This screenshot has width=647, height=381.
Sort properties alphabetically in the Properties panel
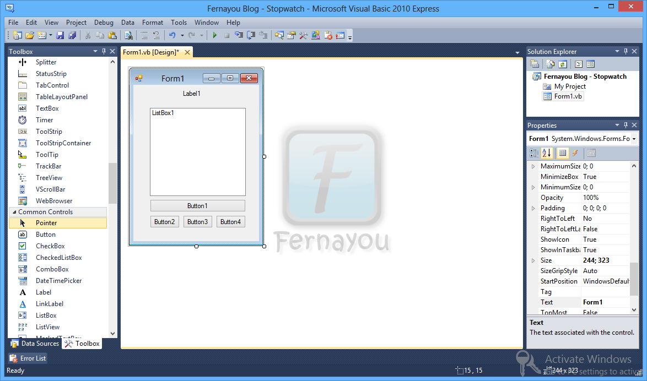click(547, 153)
